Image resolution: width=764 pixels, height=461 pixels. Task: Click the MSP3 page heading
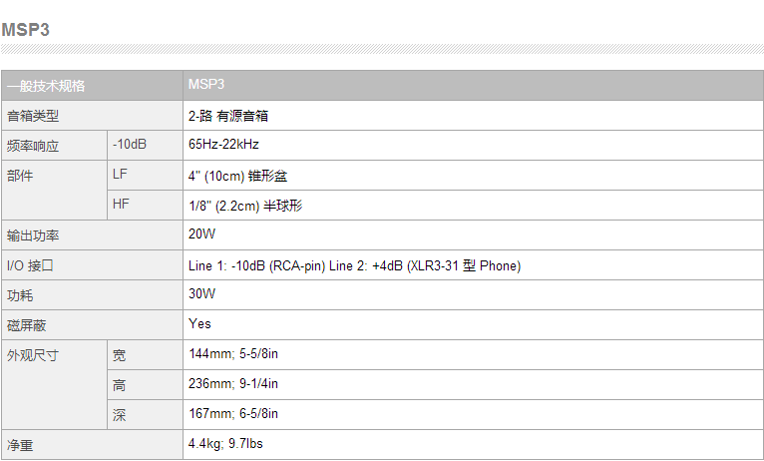click(x=25, y=30)
